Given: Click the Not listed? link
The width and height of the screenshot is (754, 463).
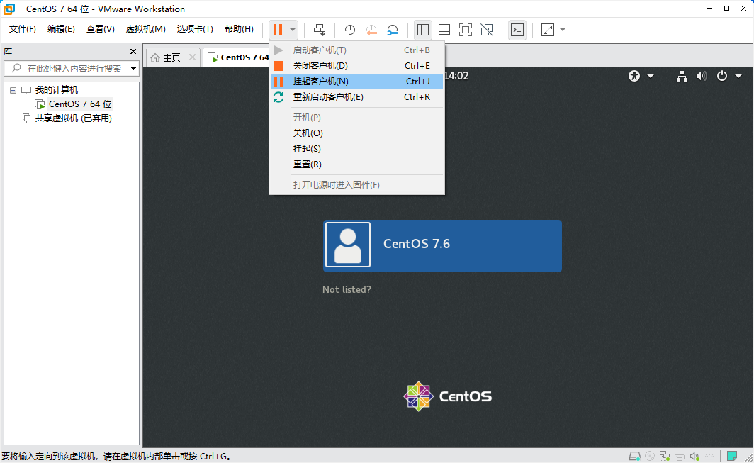Looking at the screenshot, I should [347, 289].
